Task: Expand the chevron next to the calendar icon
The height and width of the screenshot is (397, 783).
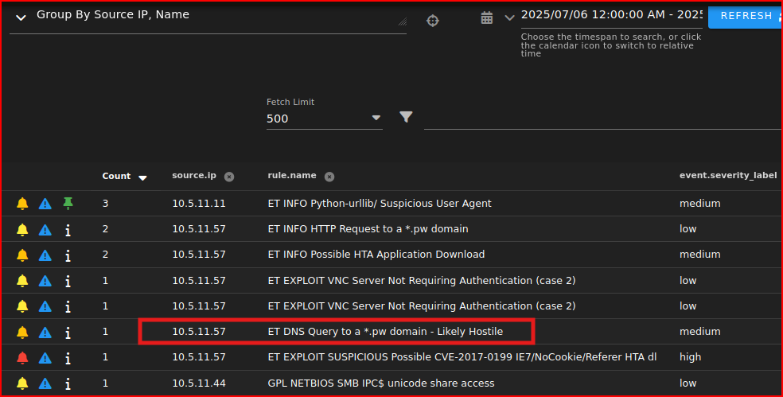Action: click(509, 18)
